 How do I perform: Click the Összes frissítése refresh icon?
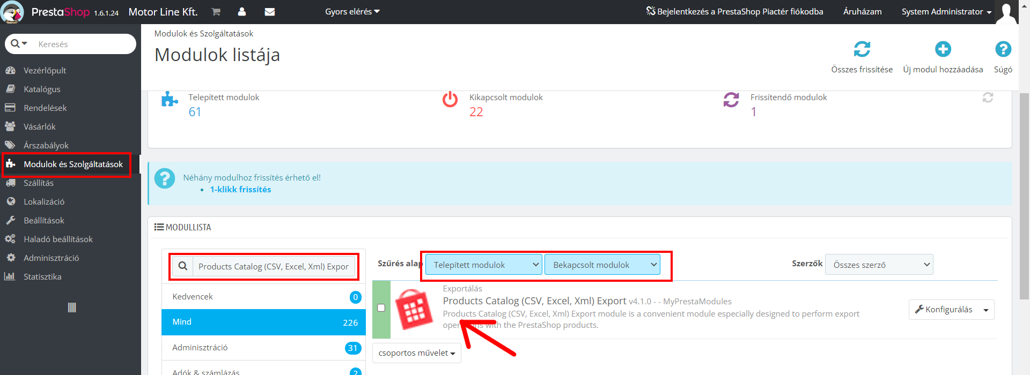[x=862, y=49]
